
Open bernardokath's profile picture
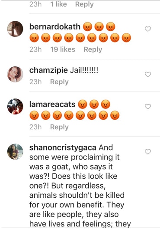pyautogui.click(x=15, y=29)
